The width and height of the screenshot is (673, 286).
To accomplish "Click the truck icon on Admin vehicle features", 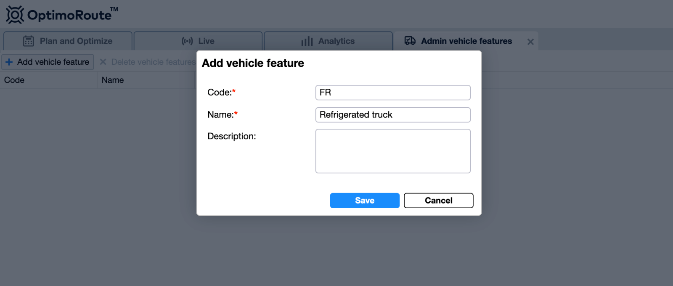I will coord(410,41).
